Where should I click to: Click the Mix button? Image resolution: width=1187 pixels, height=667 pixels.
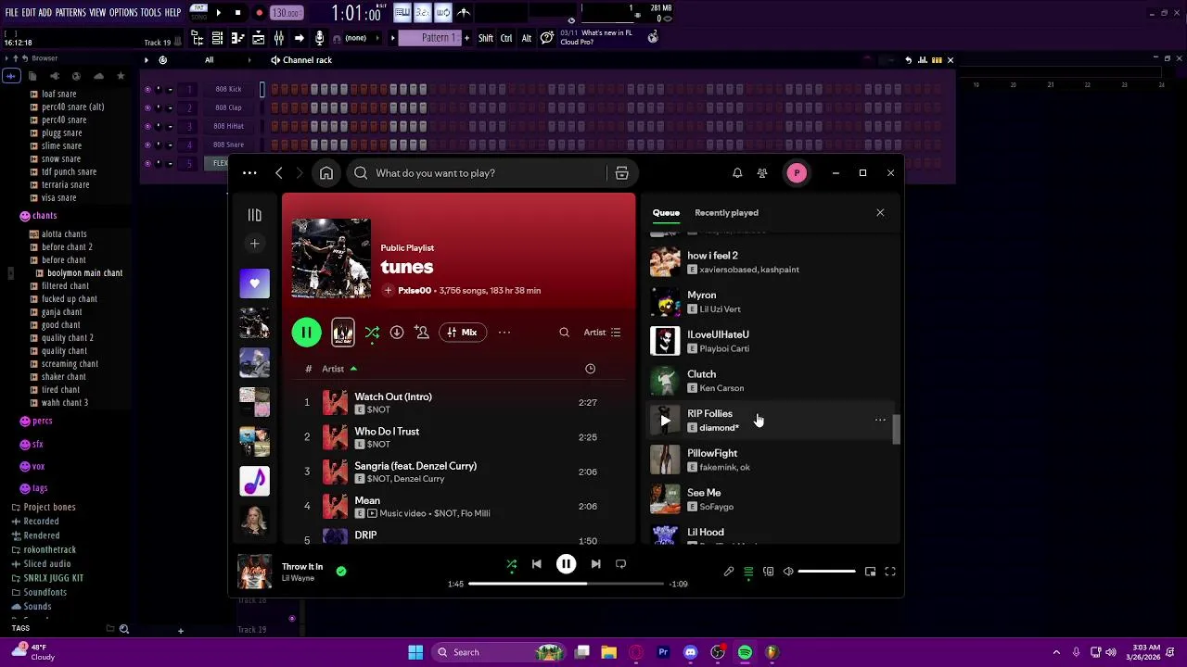pyautogui.click(x=462, y=333)
